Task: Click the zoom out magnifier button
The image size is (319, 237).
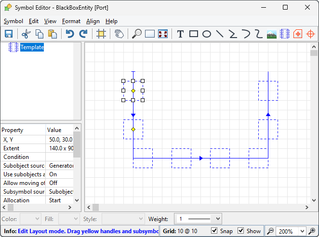Action: click(271, 231)
